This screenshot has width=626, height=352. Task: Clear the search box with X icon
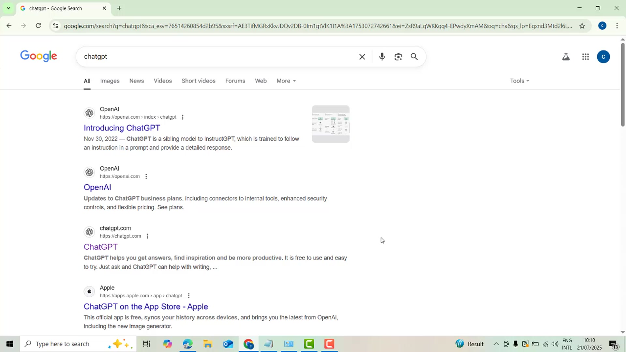362,57
